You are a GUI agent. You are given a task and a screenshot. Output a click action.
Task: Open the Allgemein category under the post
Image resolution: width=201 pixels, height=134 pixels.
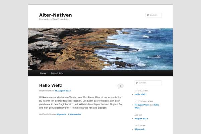click(61, 114)
